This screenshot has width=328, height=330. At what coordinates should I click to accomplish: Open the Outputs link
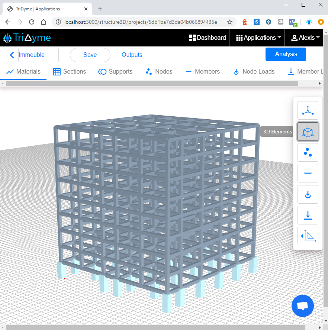click(x=132, y=55)
